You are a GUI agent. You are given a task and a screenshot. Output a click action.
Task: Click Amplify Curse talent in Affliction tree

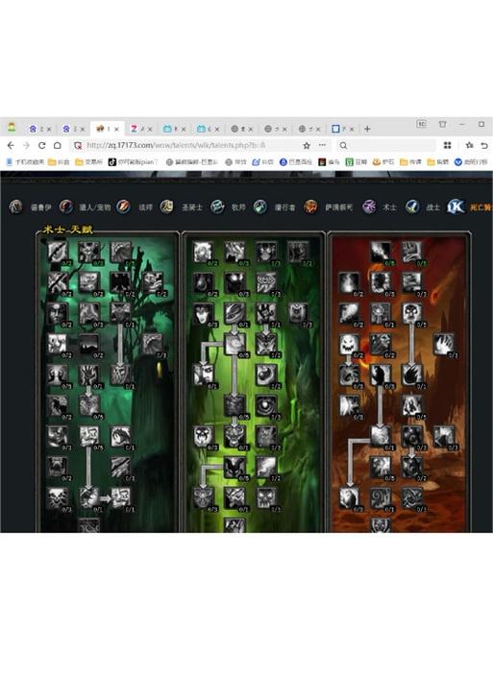pyautogui.click(x=121, y=313)
